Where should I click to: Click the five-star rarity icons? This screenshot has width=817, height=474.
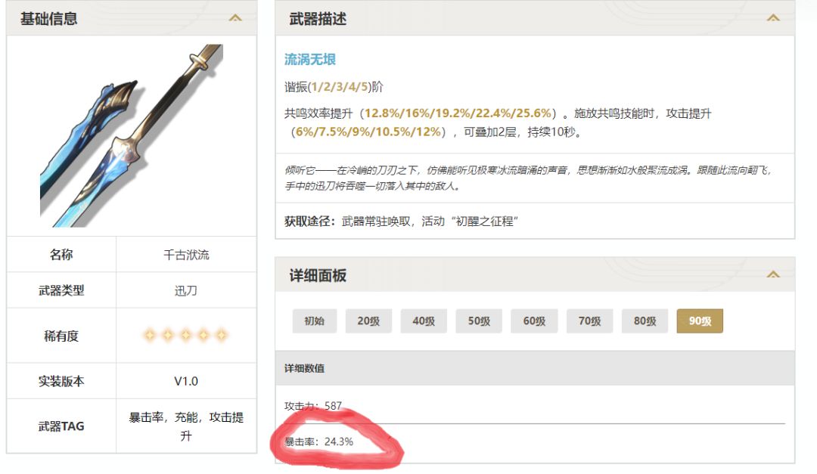click(185, 335)
